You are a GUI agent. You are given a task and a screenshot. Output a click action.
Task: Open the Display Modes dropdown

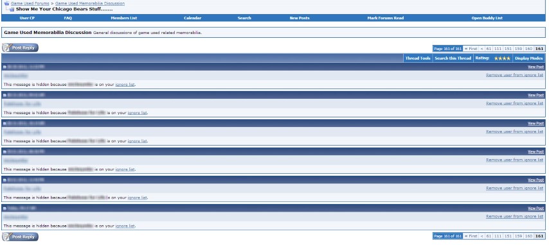(528, 58)
